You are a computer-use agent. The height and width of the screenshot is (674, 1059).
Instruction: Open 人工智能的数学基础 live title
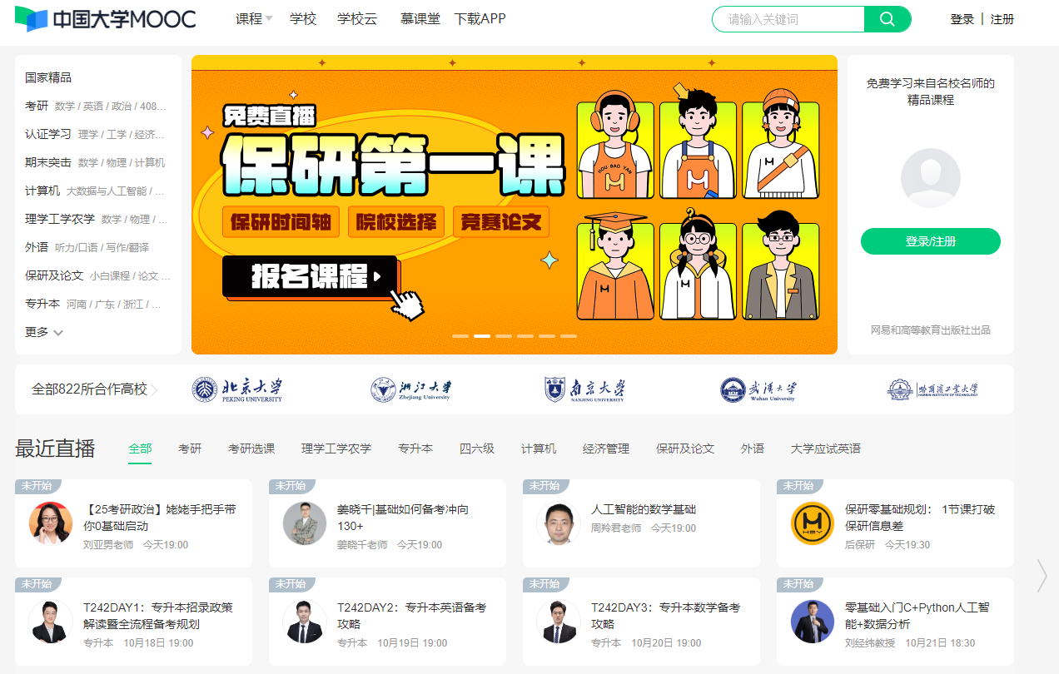pyautogui.click(x=644, y=509)
